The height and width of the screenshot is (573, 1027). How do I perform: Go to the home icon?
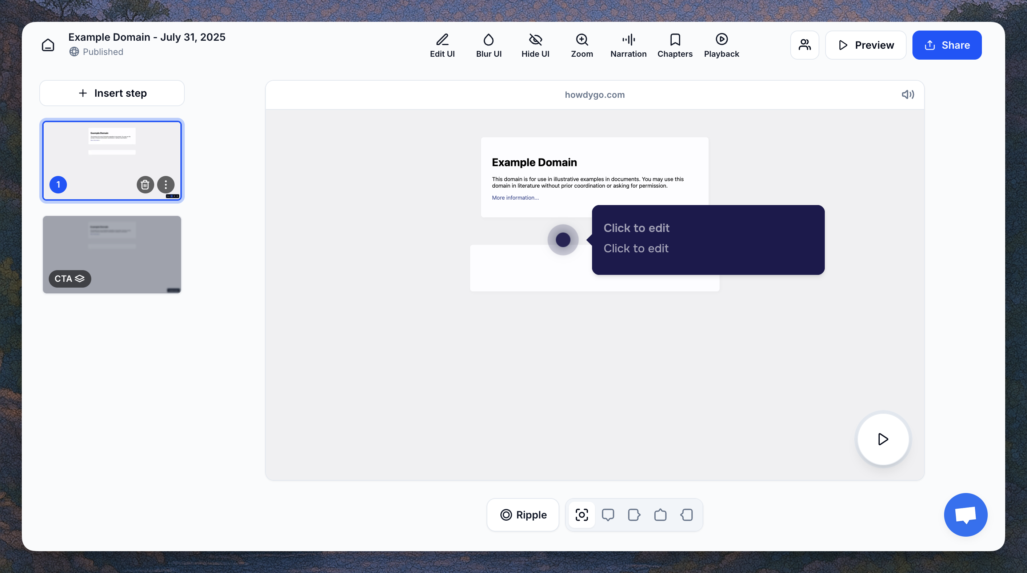tap(48, 45)
